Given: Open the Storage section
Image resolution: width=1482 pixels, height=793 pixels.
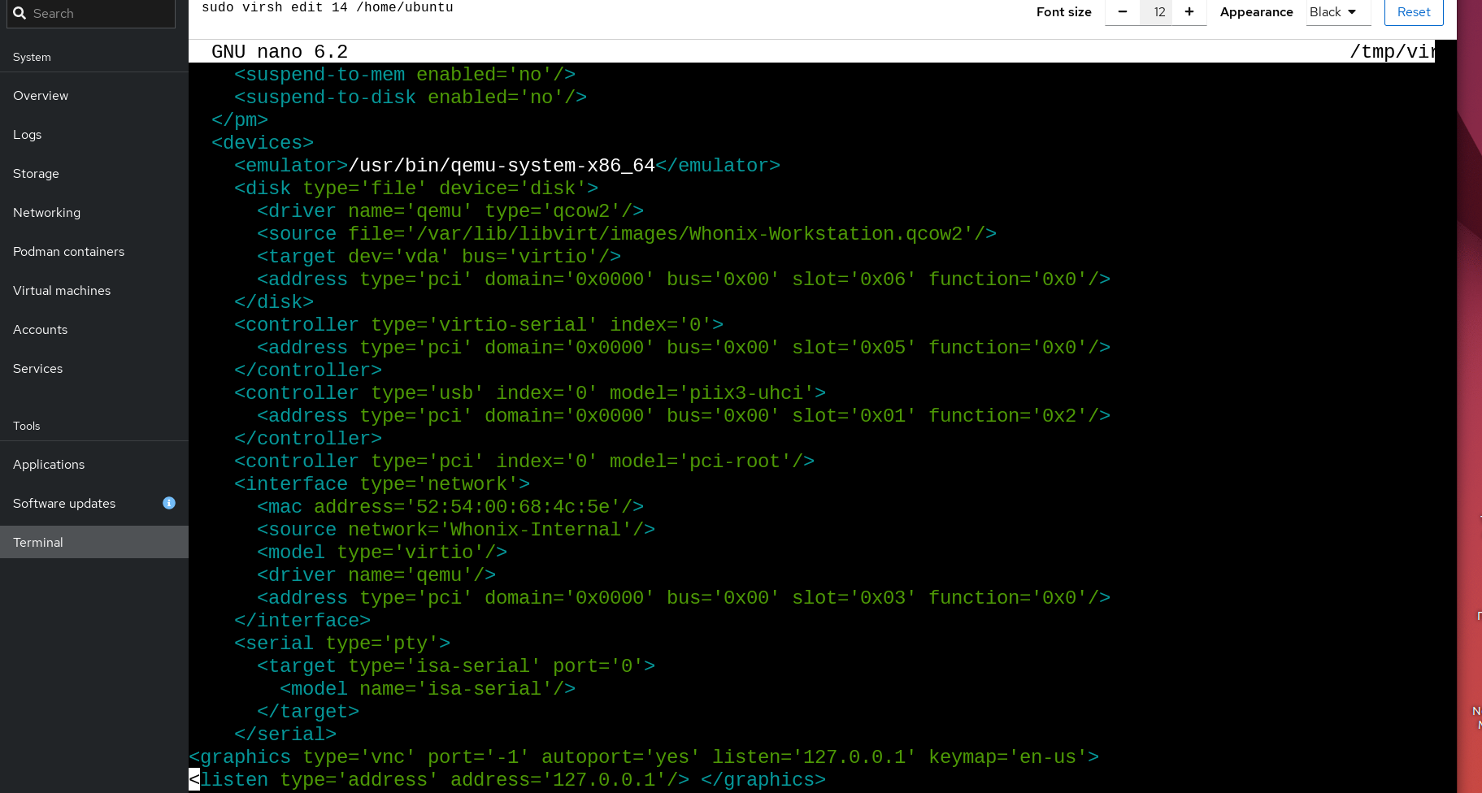Looking at the screenshot, I should (x=36, y=174).
